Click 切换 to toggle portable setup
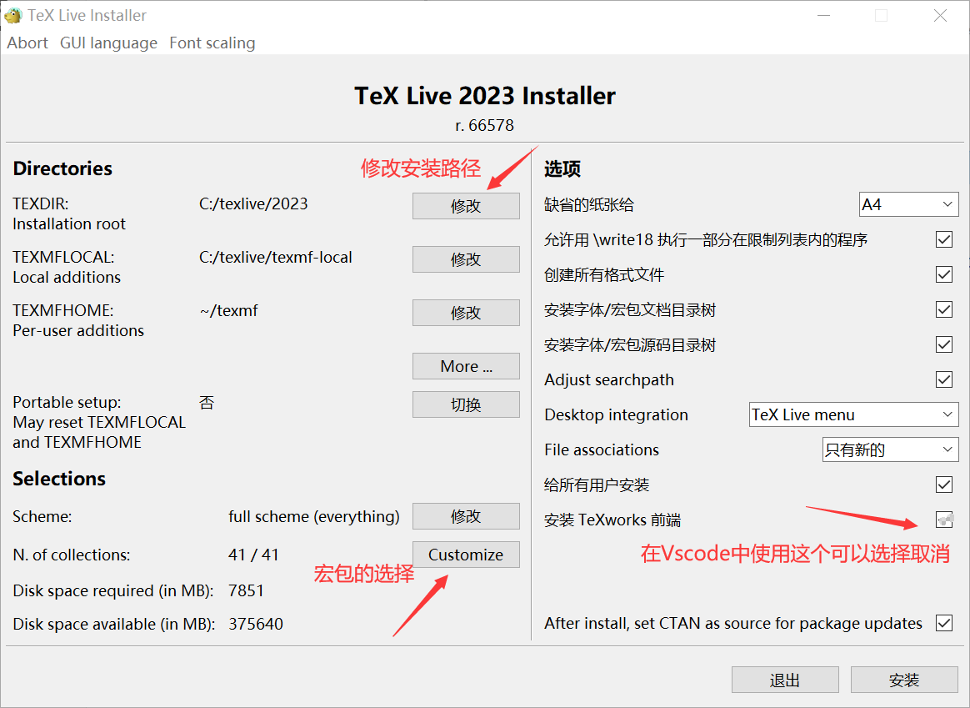This screenshot has width=970, height=708. (x=466, y=404)
